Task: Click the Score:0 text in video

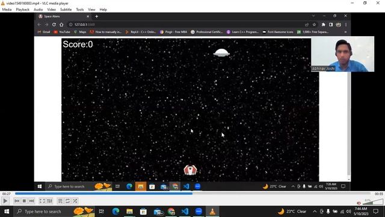Action: click(x=78, y=44)
